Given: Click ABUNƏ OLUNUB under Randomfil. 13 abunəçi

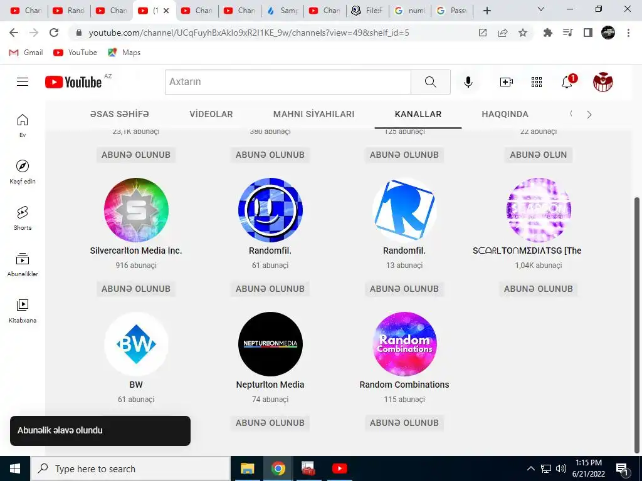Looking at the screenshot, I should 404,289.
